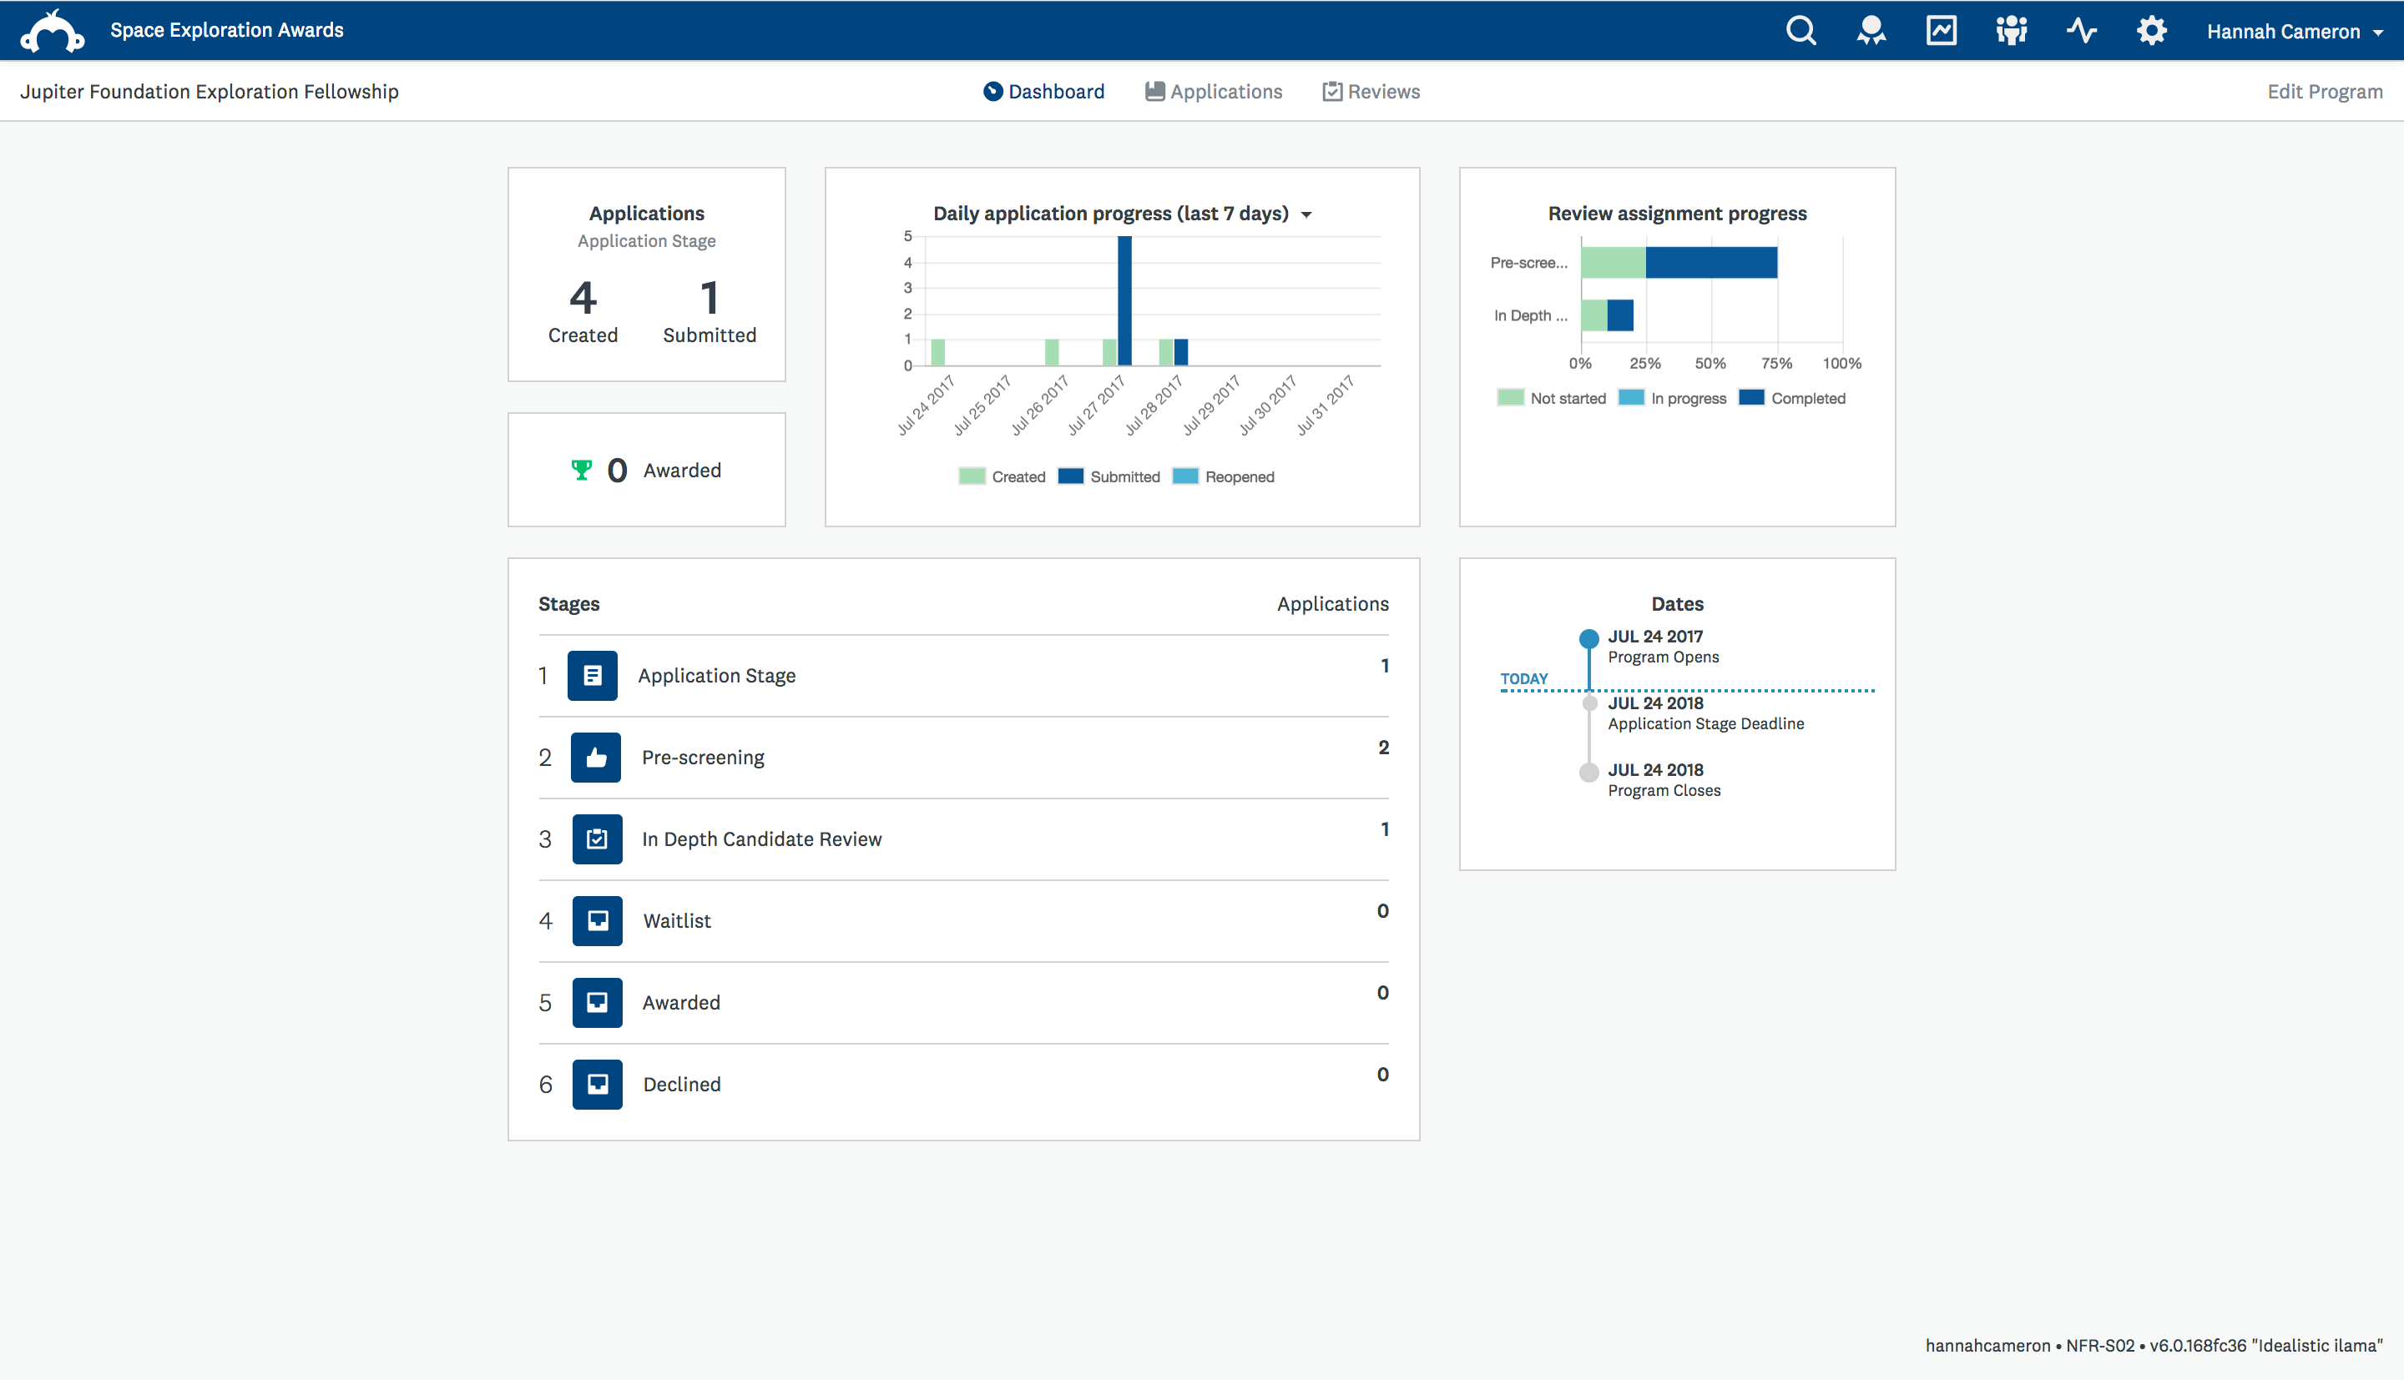Screen dimensions: 2404x1380
Task: Open the activity pulse icon
Action: coord(2081,30)
